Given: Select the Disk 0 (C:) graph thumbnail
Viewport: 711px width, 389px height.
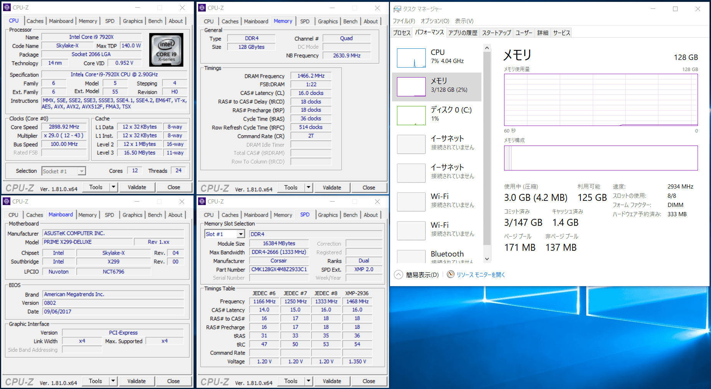Looking at the screenshot, I should click(x=411, y=116).
